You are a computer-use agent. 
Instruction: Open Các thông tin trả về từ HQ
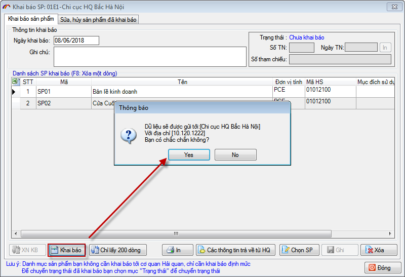pyautogui.click(x=236, y=250)
